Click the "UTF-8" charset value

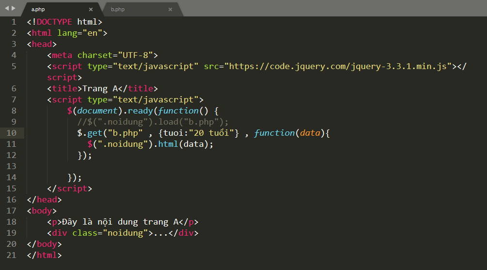click(x=135, y=56)
